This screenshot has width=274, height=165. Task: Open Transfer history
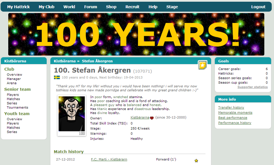(231, 108)
